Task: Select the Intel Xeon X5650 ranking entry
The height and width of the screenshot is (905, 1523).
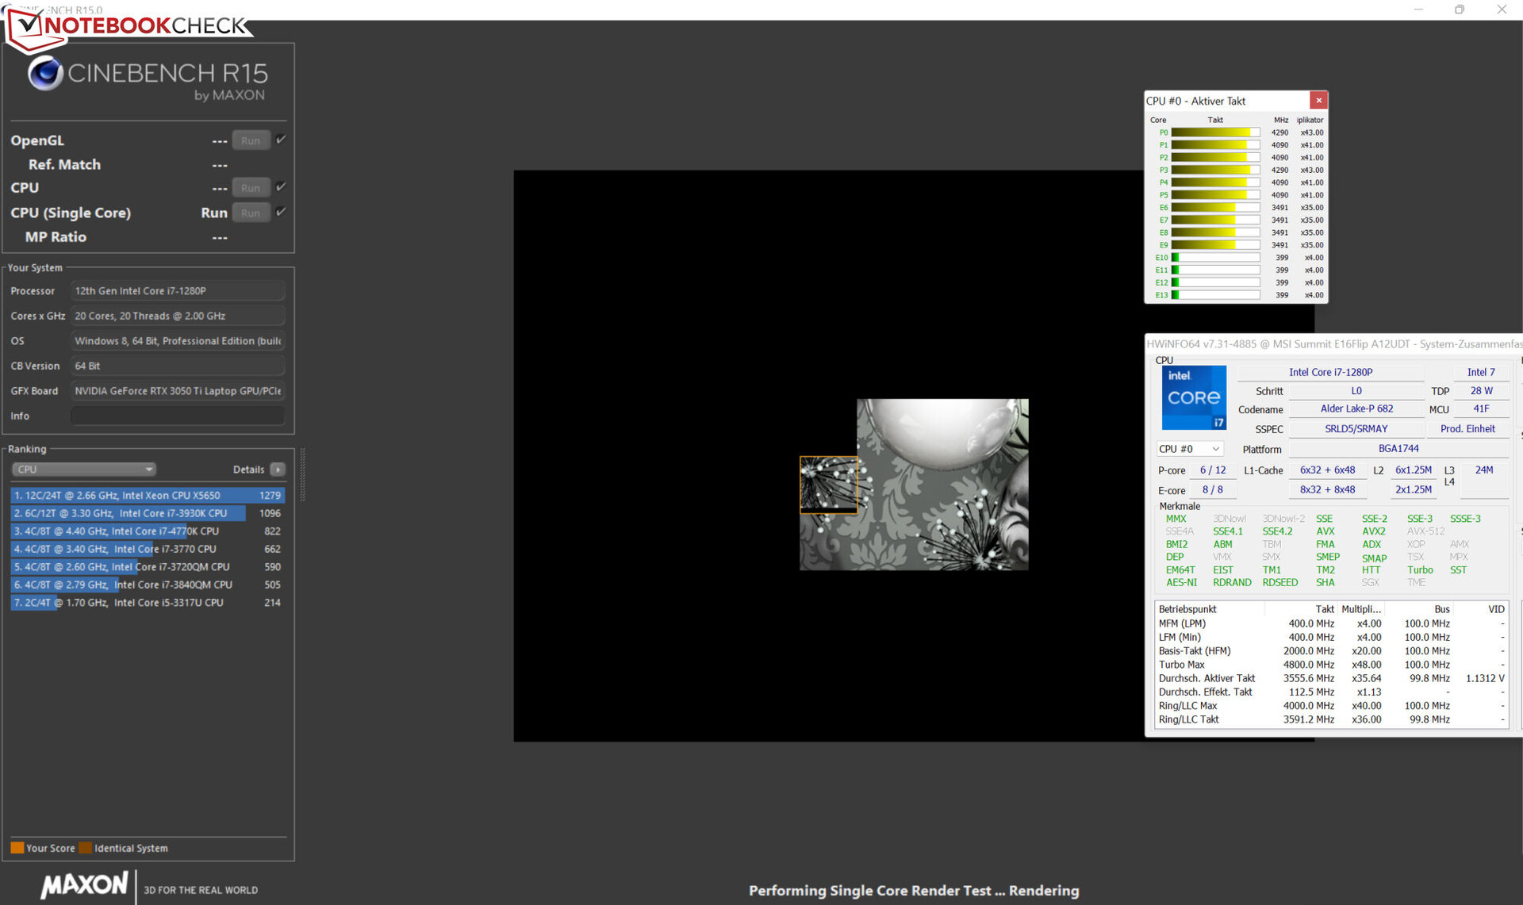Action: [148, 495]
